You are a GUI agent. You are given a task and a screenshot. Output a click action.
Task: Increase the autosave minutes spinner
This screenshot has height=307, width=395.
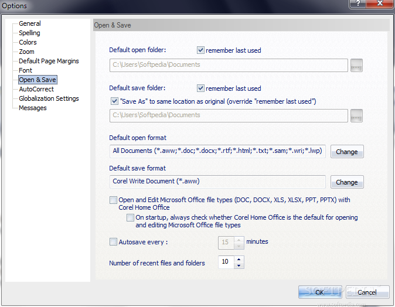(x=239, y=240)
